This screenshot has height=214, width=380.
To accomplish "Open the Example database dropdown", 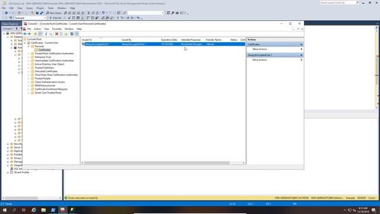I will click(45, 18).
